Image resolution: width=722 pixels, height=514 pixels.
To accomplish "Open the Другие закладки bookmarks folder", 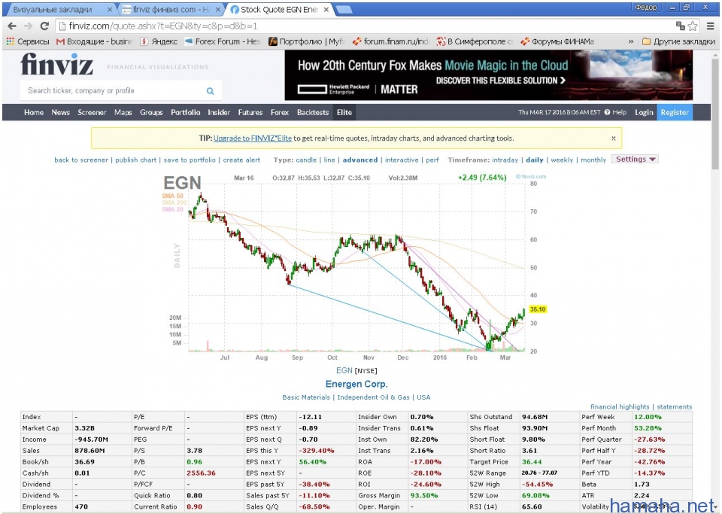I will click(x=678, y=41).
